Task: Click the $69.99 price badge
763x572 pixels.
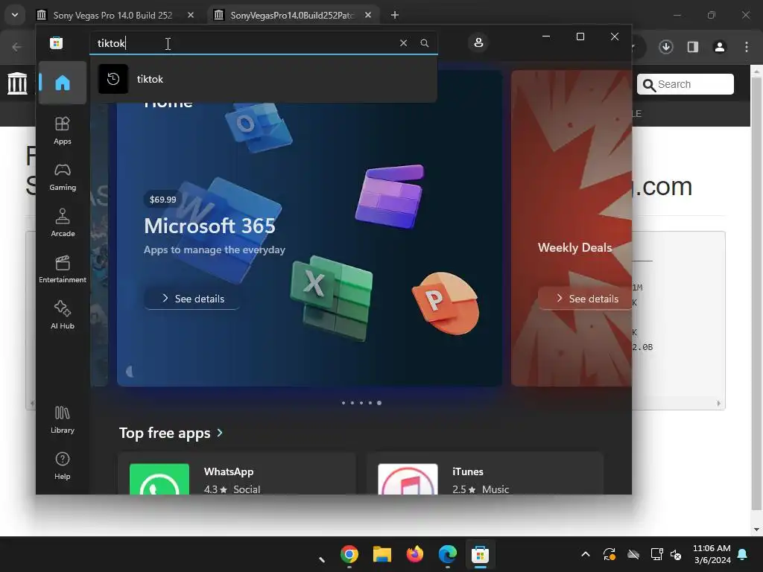Action: [162, 200]
